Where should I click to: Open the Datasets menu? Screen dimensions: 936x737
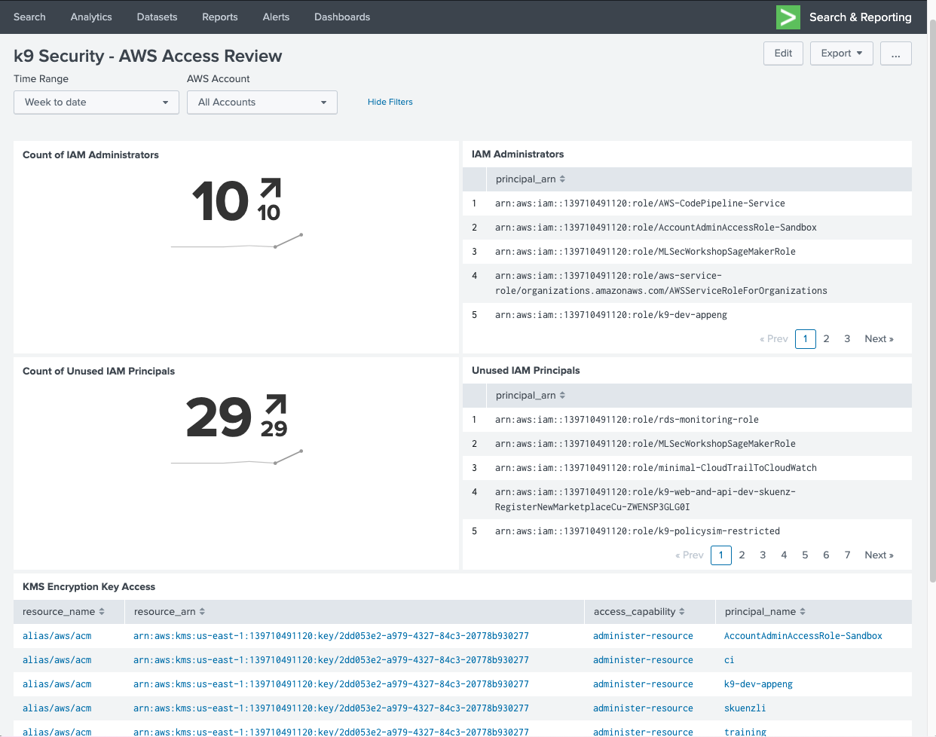tap(157, 17)
